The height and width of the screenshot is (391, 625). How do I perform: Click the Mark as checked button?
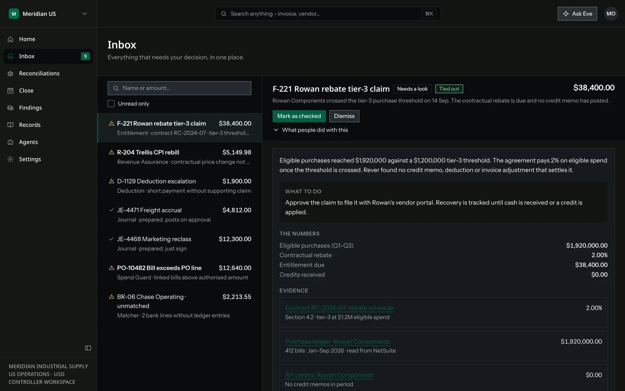(x=299, y=116)
